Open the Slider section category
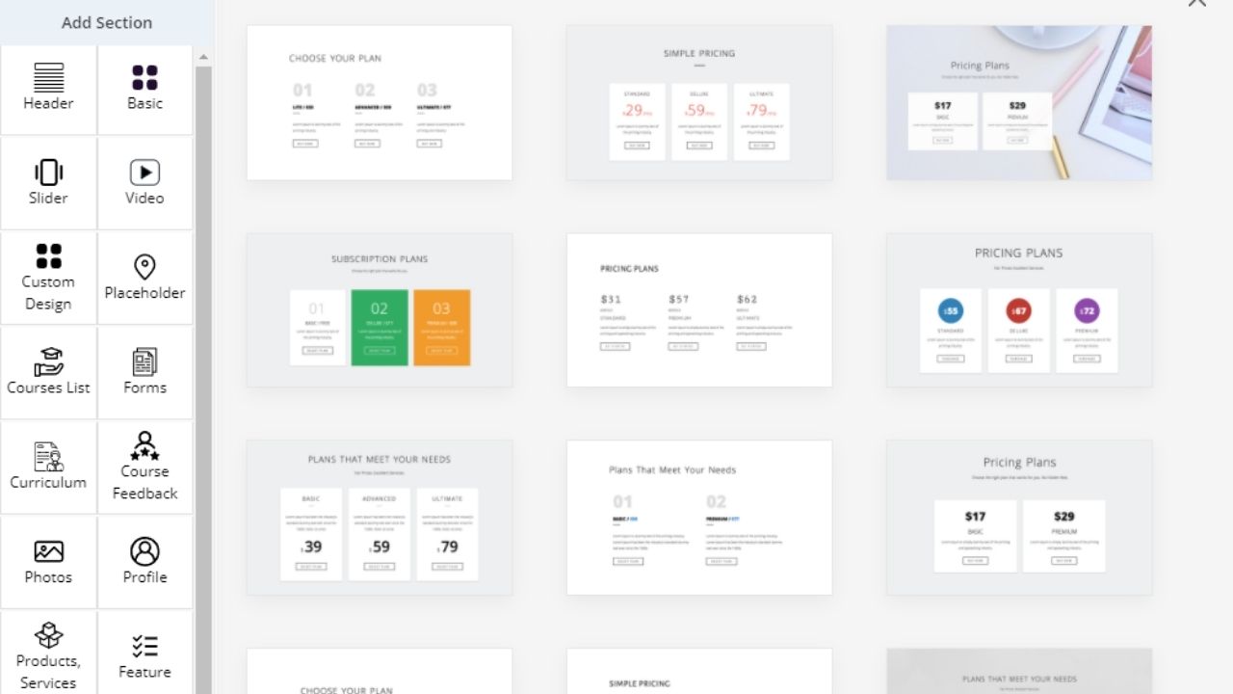 coord(48,183)
